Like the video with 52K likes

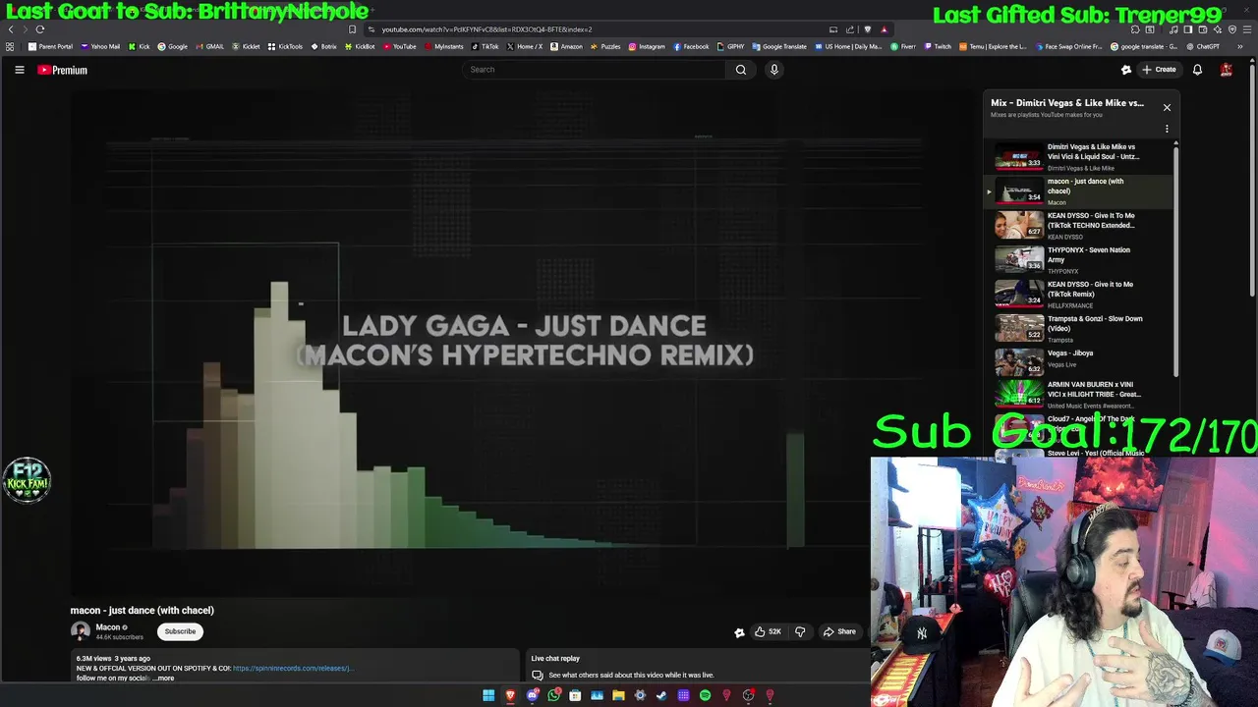(768, 631)
